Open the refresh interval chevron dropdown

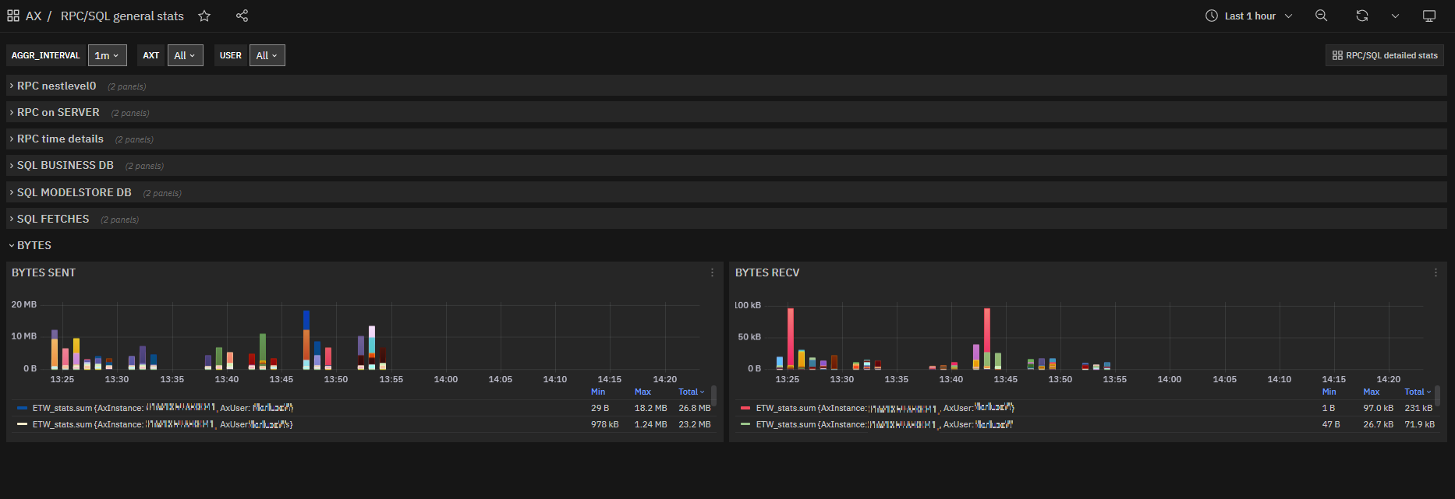1395,16
